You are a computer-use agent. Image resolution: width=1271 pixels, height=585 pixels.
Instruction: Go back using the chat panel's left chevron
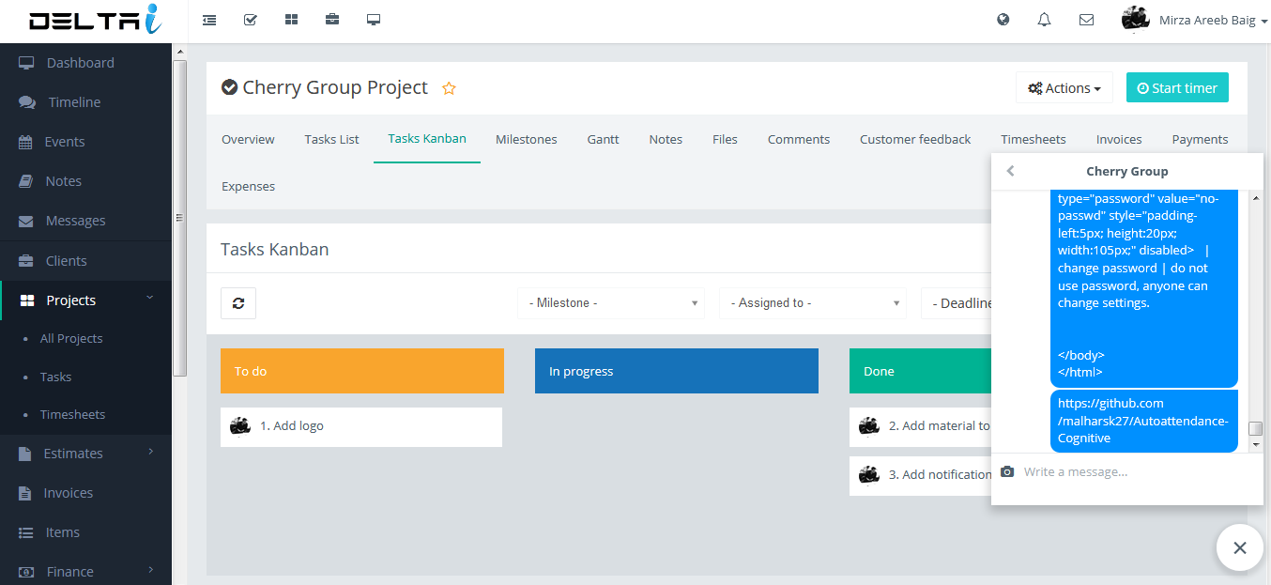[1011, 171]
